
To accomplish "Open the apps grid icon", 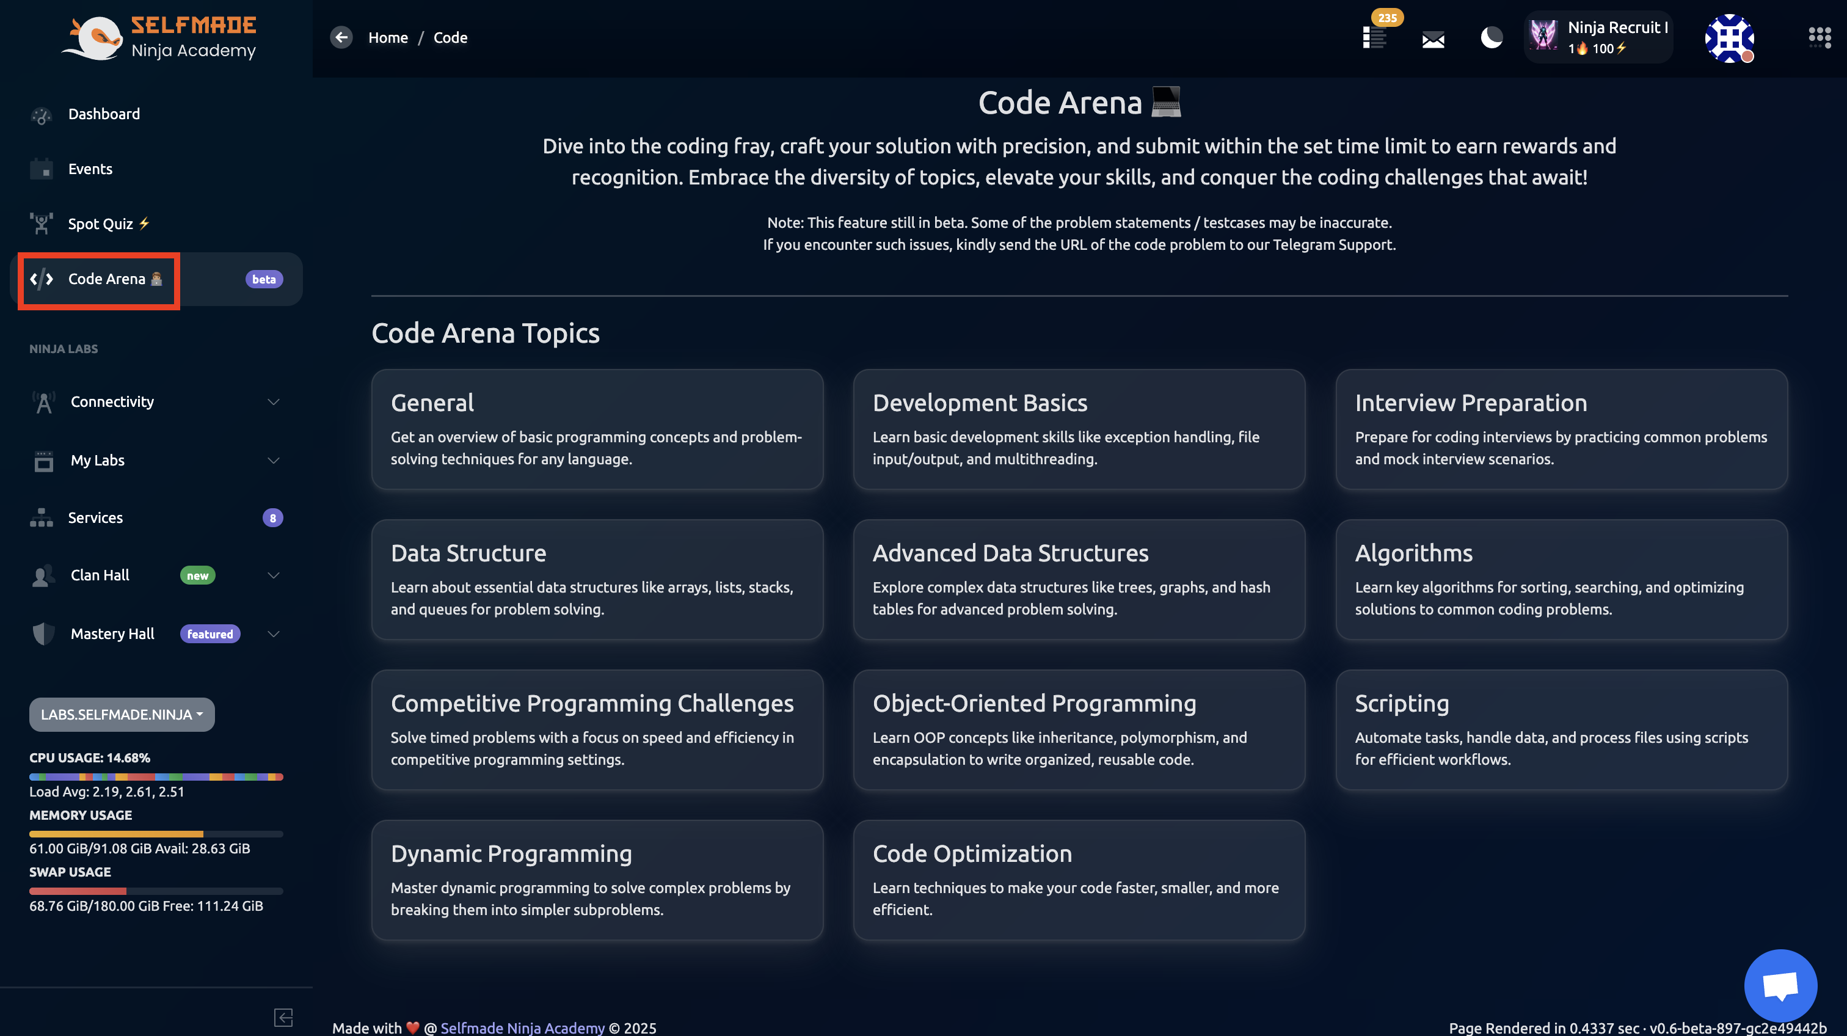I will click(1819, 37).
